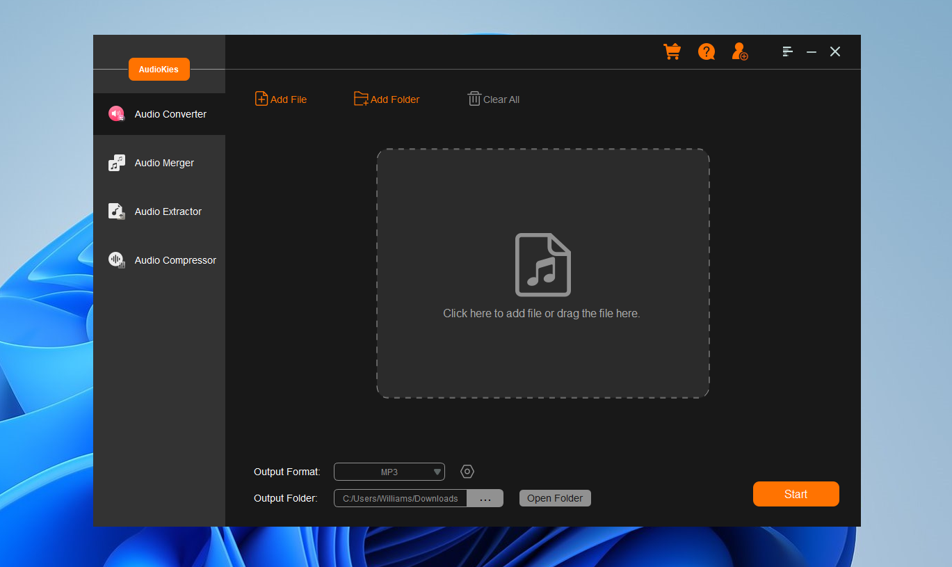The image size is (952, 567).
Task: Click the user registration icon
Action: 740,51
